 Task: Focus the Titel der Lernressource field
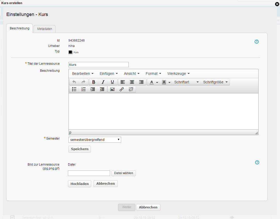click(98, 64)
